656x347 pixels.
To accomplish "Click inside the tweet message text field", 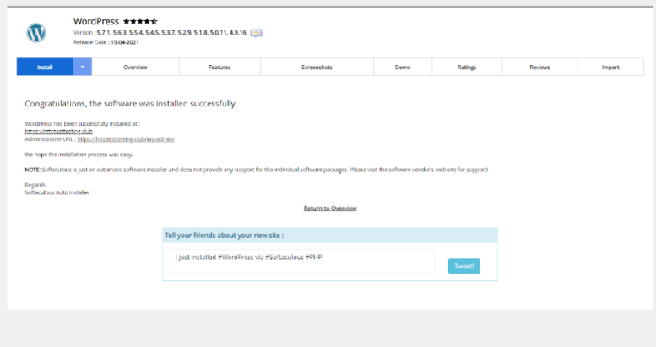I will pyautogui.click(x=302, y=261).
